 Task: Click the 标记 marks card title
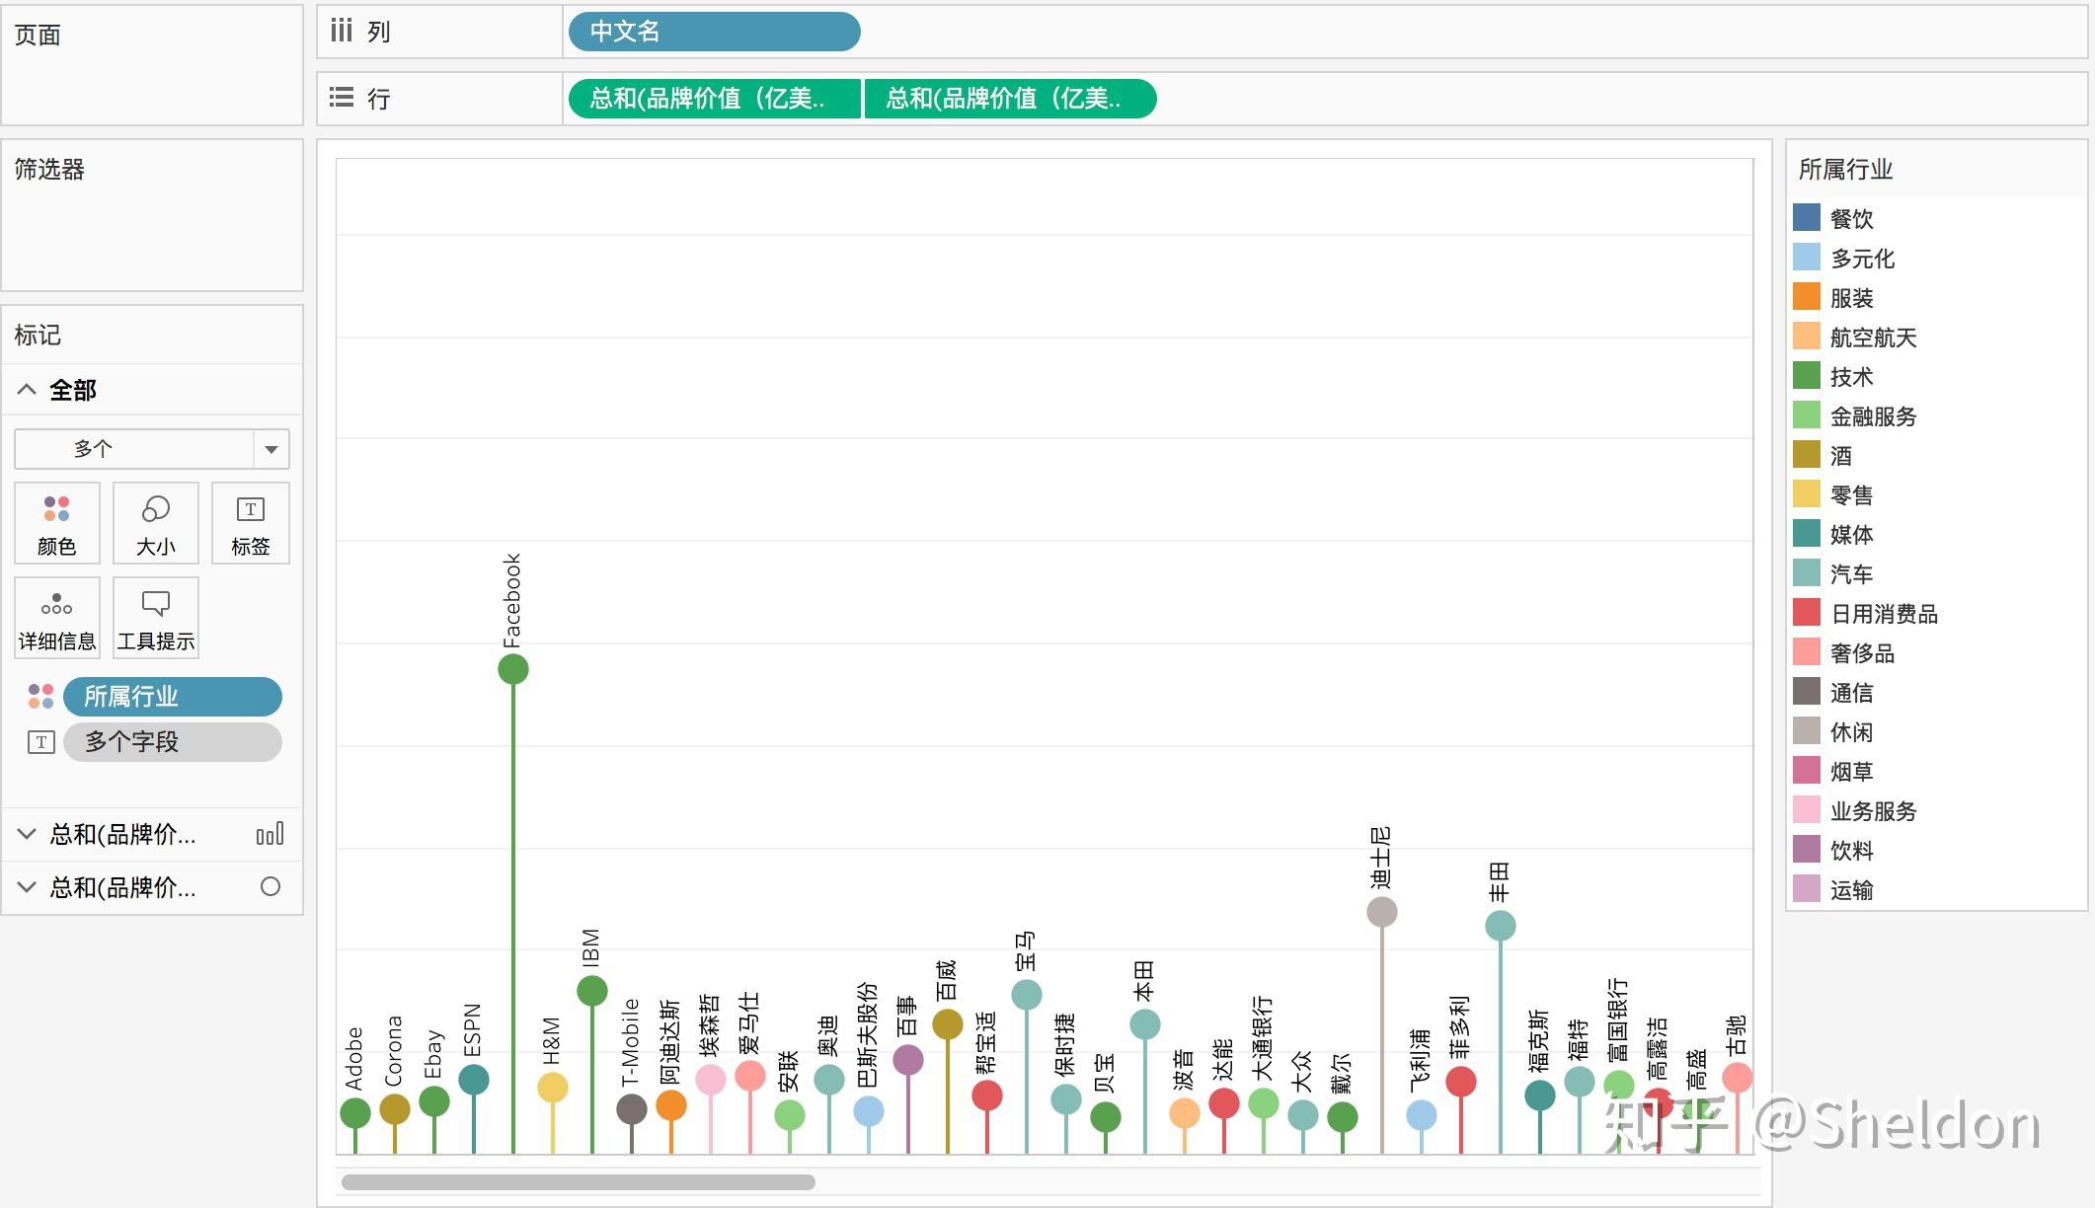[x=38, y=336]
